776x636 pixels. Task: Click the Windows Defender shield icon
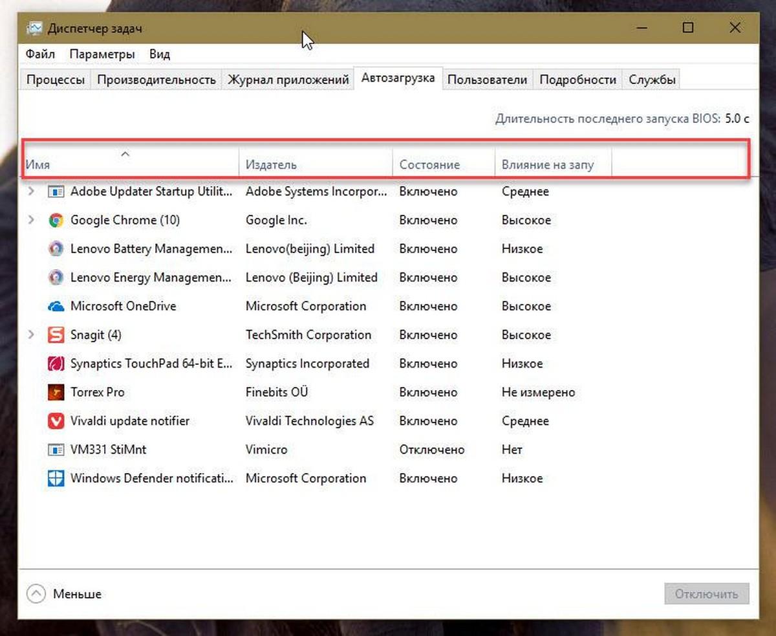tap(56, 478)
